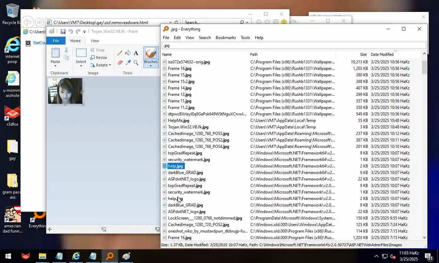Open the notification center icon
The image size is (439, 263).
pos(429,256)
